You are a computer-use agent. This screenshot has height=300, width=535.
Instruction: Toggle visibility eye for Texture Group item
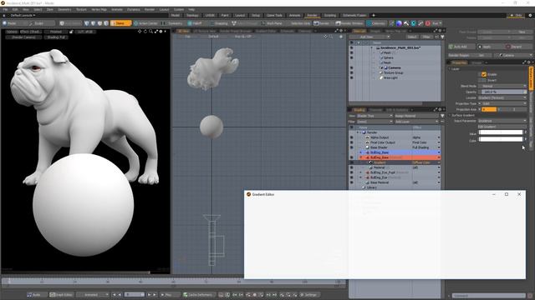351,72
